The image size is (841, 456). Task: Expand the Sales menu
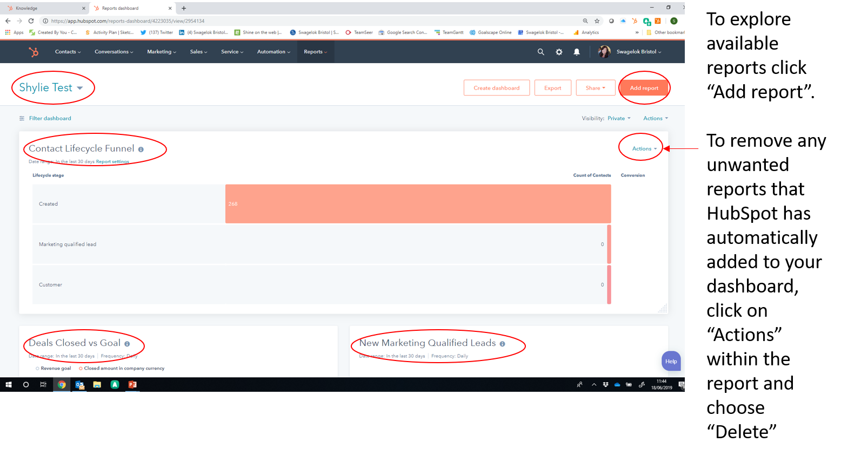tap(199, 52)
